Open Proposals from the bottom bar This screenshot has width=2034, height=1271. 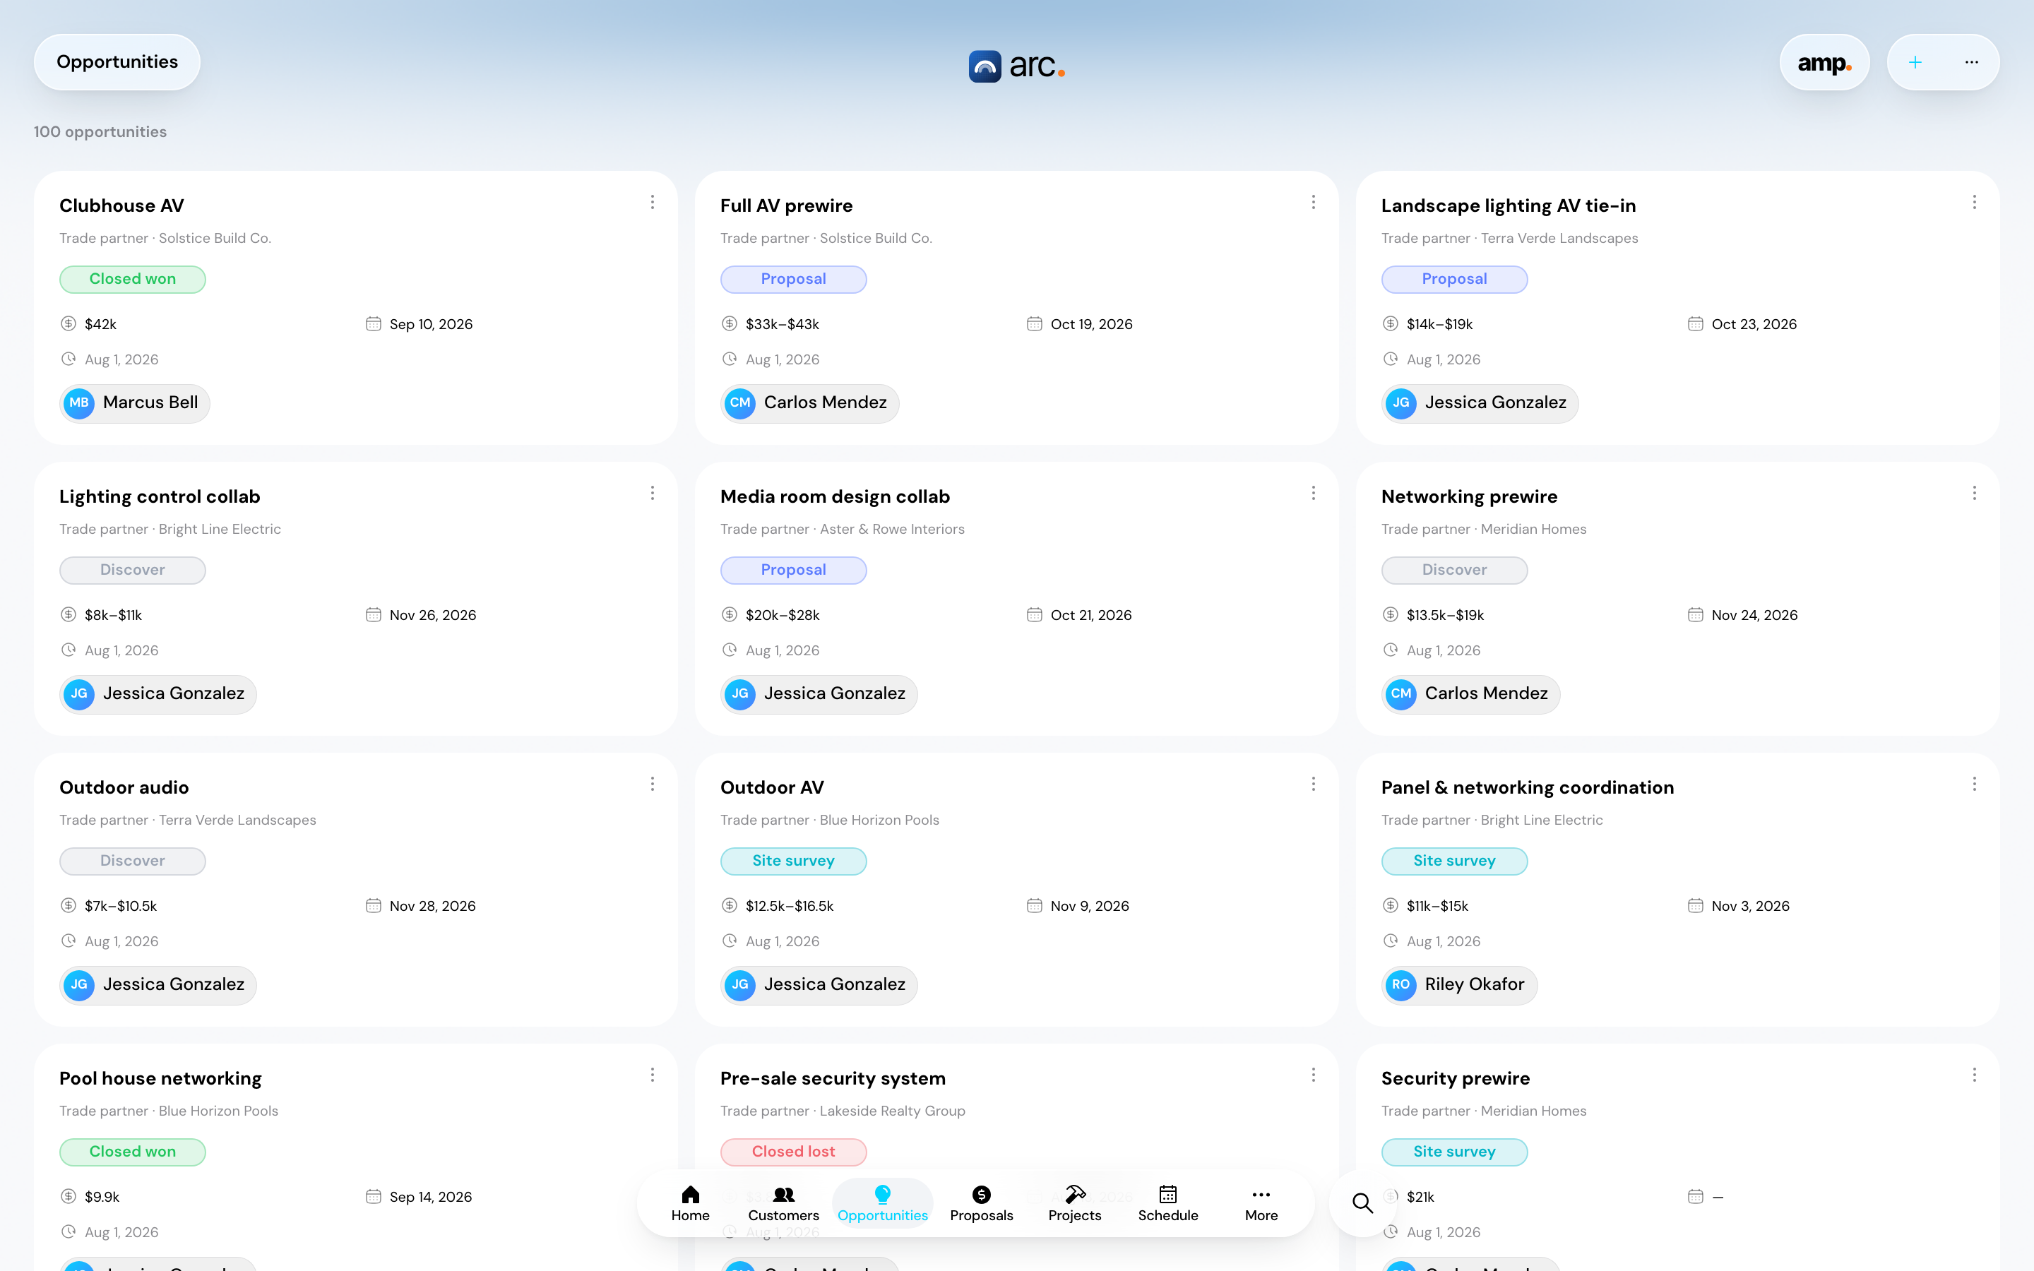[981, 1203]
